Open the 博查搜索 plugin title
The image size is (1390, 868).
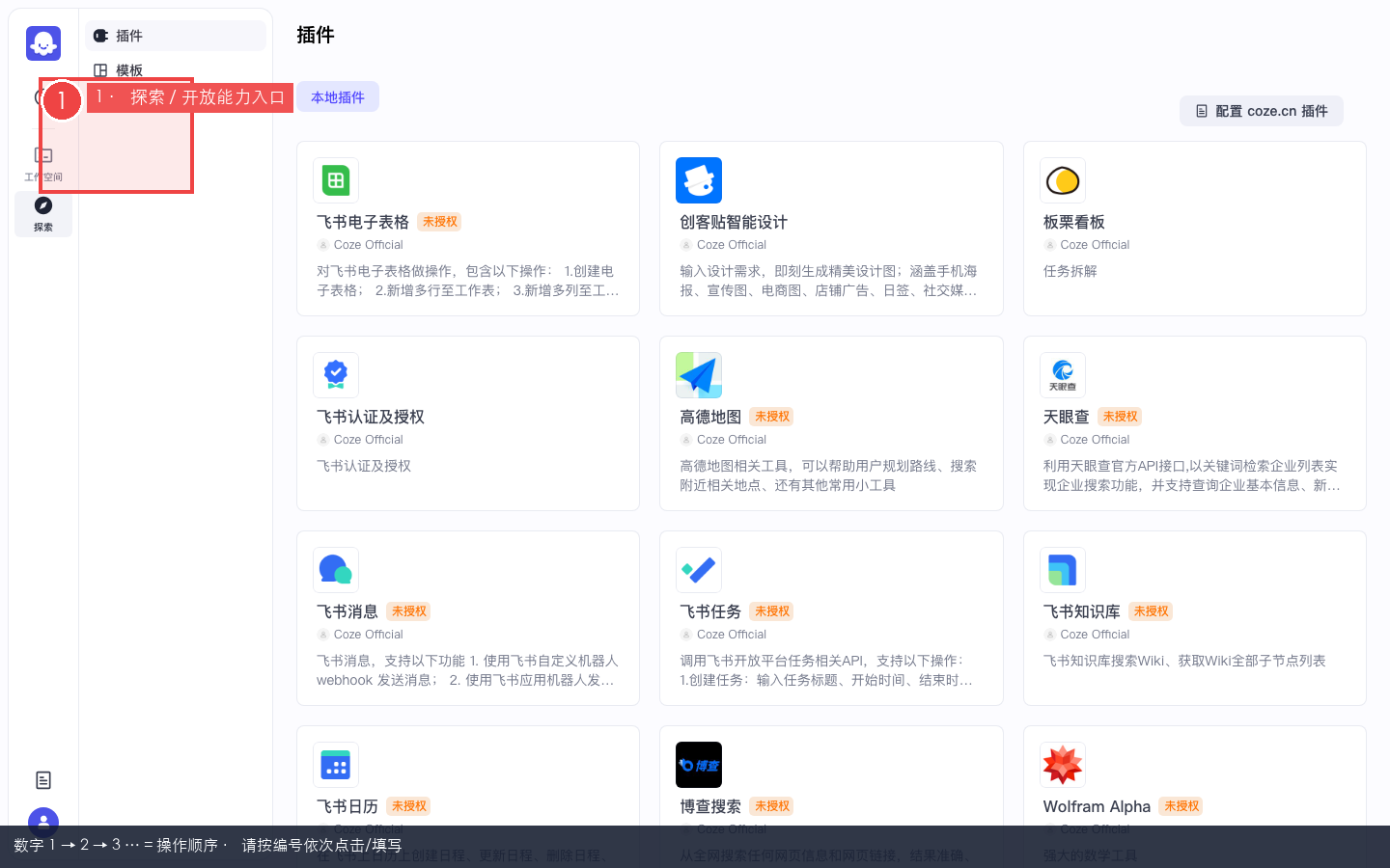click(710, 806)
